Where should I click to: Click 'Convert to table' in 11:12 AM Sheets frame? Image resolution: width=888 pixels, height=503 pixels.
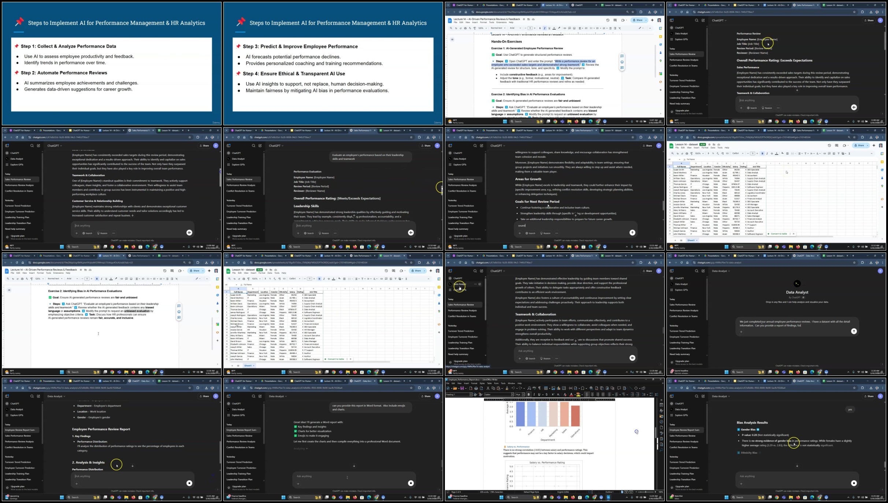point(779,234)
